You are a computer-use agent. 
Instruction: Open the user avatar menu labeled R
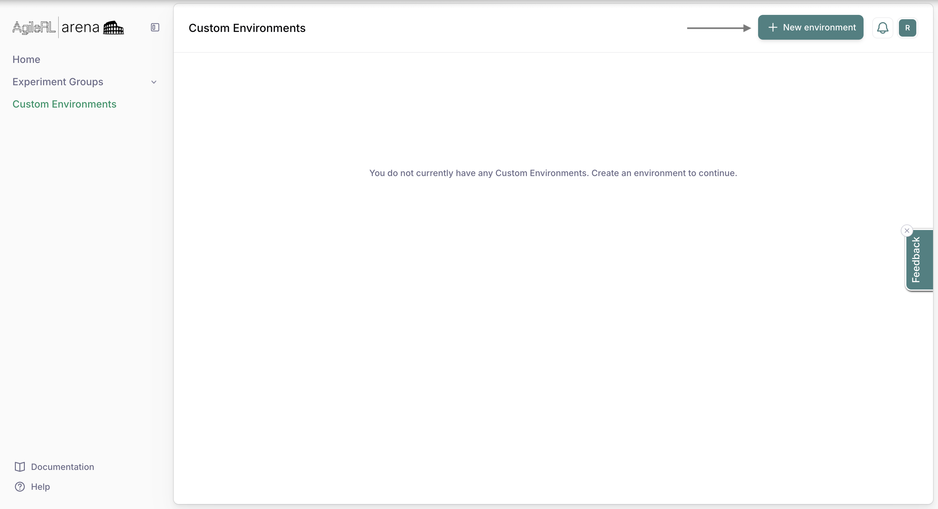click(x=907, y=28)
